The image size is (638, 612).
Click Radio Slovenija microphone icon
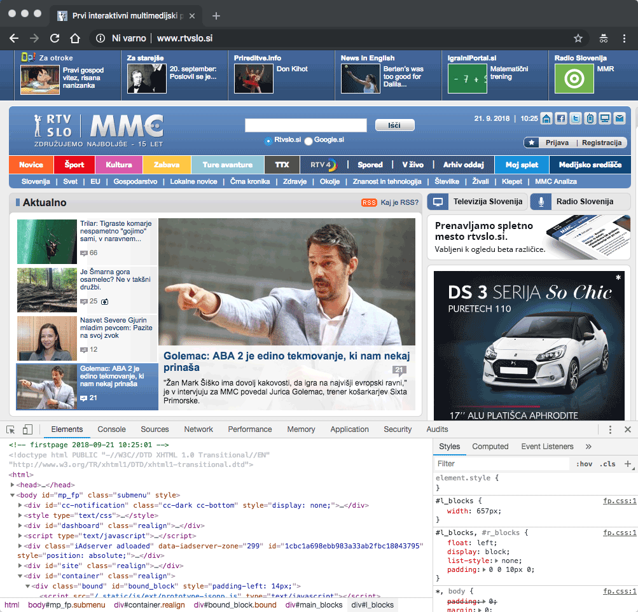(x=541, y=202)
